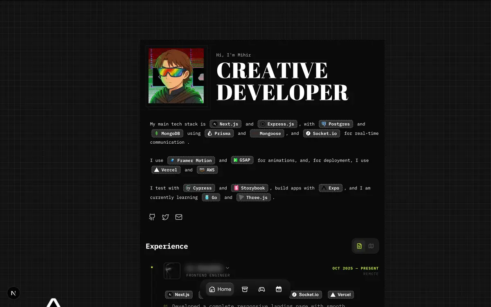491x307 pixels.
Task: Click the Three.js badge
Action: pyautogui.click(x=254, y=198)
